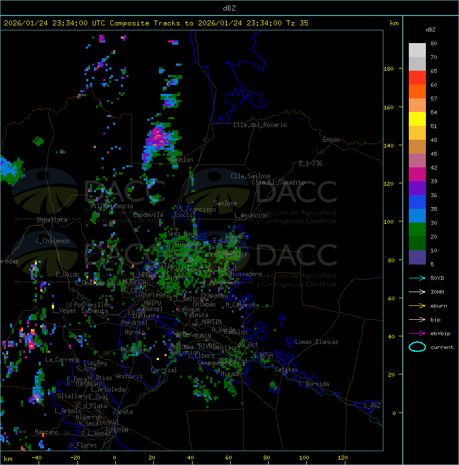The height and width of the screenshot is (465, 459).
Task: Click the '50YD' legend label
Action: pos(437,278)
